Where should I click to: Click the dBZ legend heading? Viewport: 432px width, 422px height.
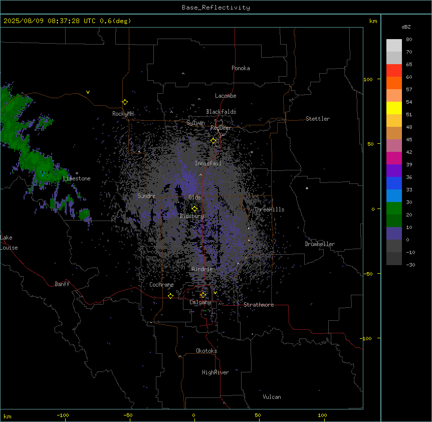pyautogui.click(x=406, y=27)
